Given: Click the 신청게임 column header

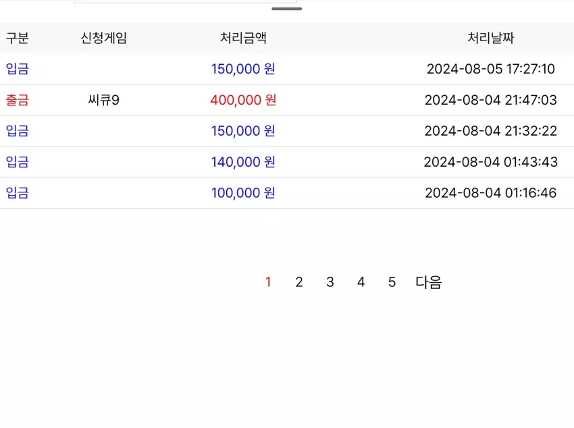Looking at the screenshot, I should pos(103,38).
